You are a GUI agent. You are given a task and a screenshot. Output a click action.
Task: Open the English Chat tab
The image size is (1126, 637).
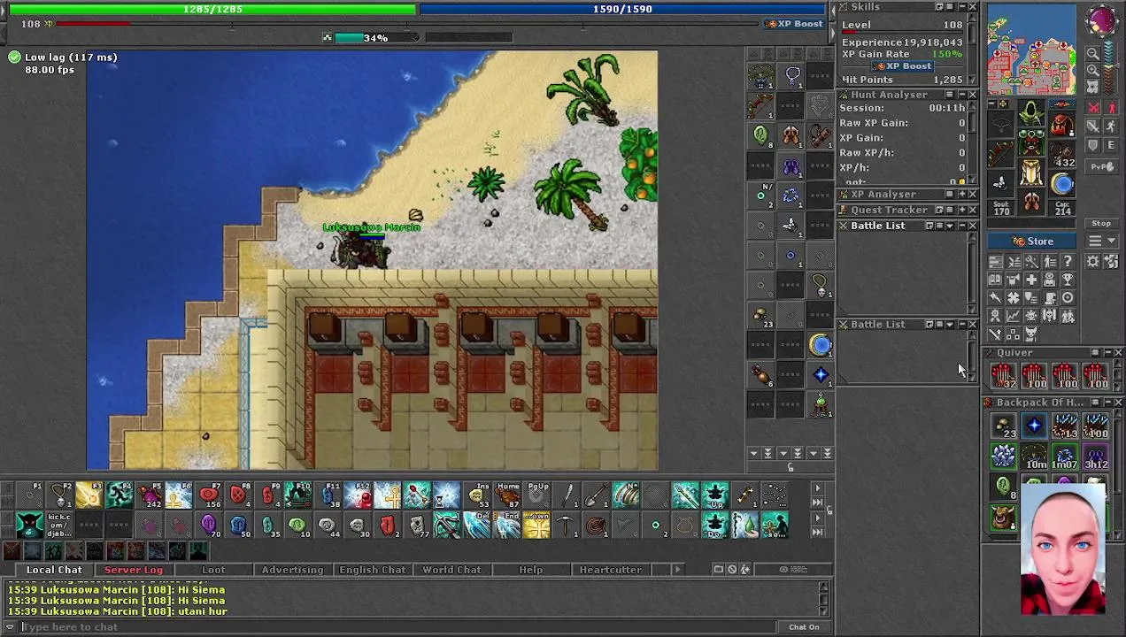point(372,570)
